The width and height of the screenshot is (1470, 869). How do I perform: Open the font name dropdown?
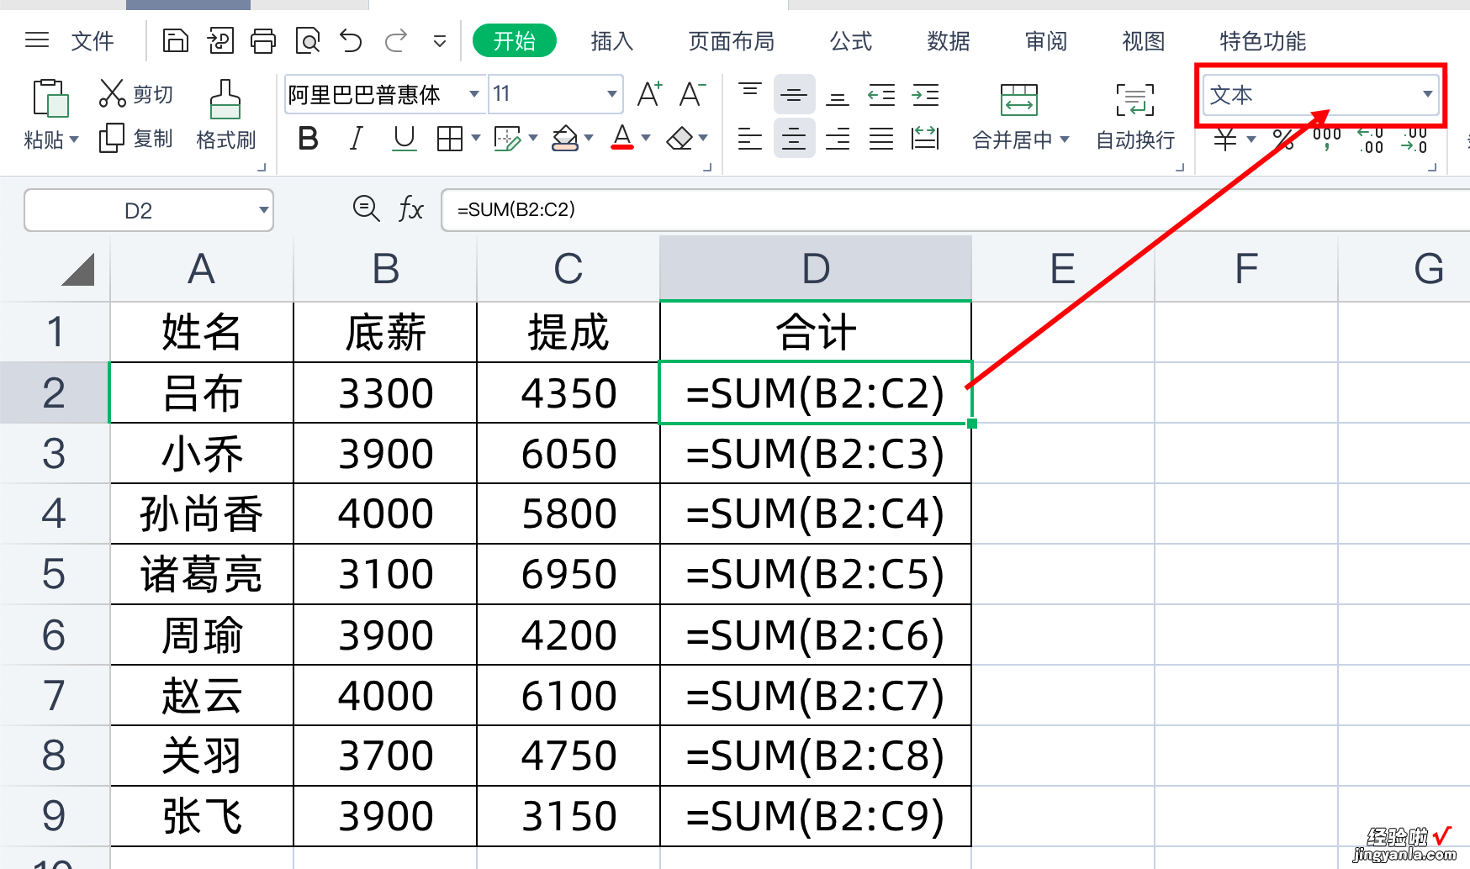click(474, 94)
